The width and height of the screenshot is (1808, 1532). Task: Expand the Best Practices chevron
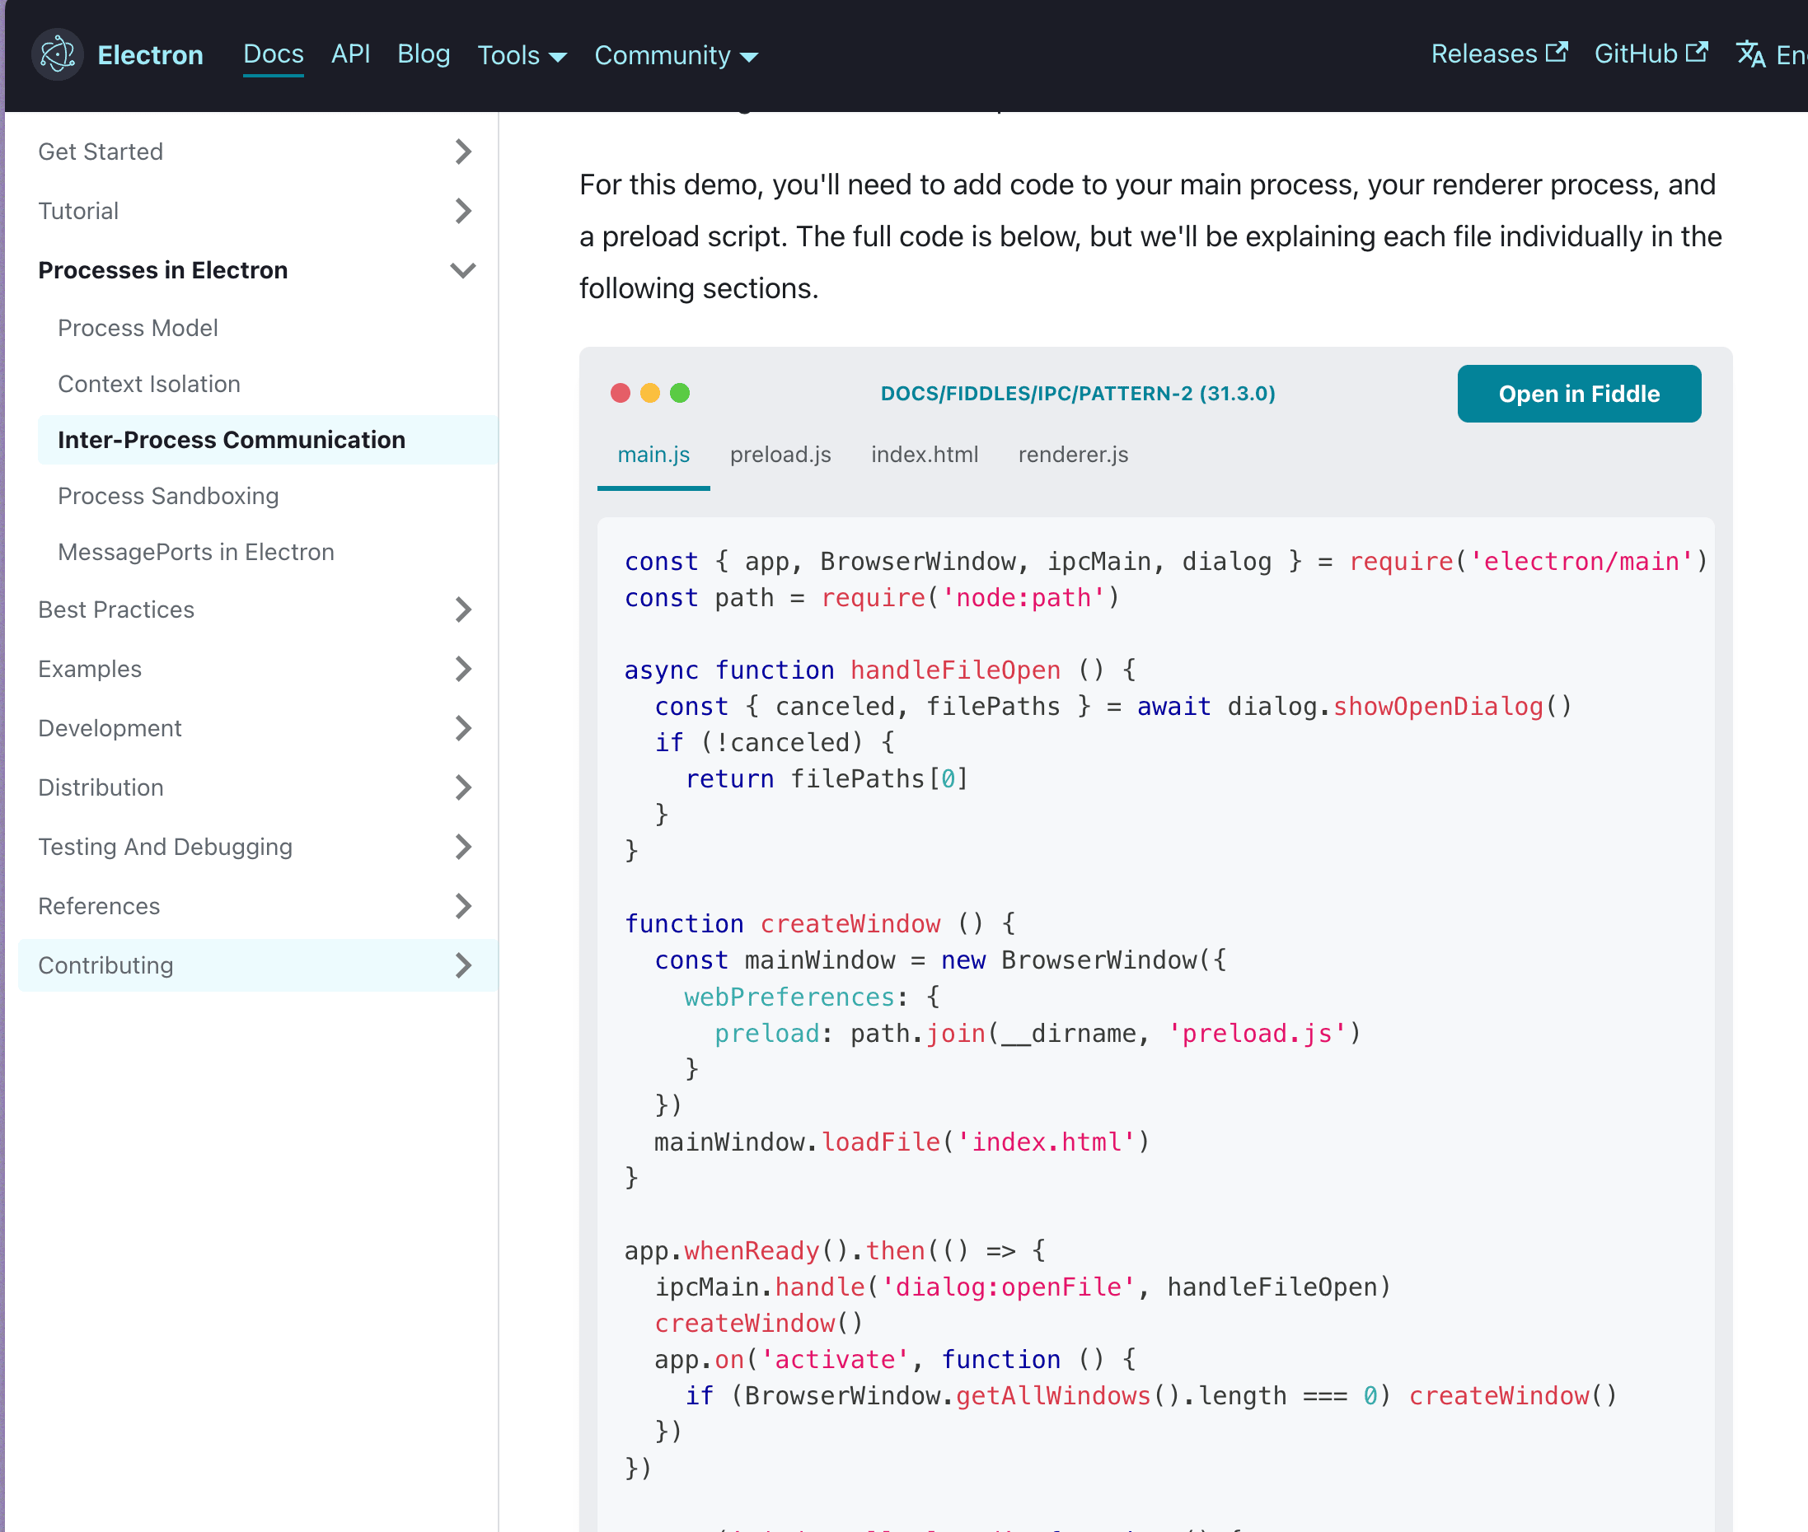tap(463, 610)
